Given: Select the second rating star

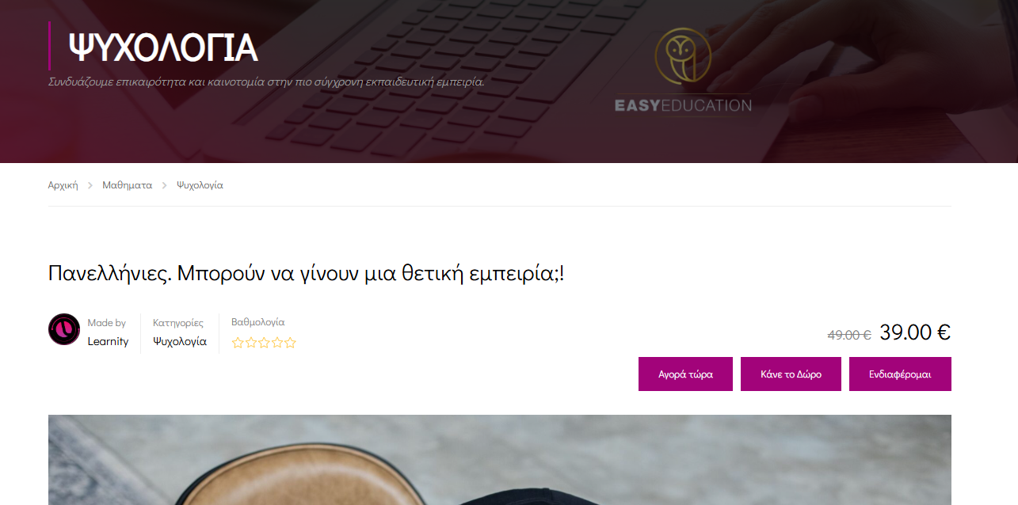Looking at the screenshot, I should pos(250,343).
